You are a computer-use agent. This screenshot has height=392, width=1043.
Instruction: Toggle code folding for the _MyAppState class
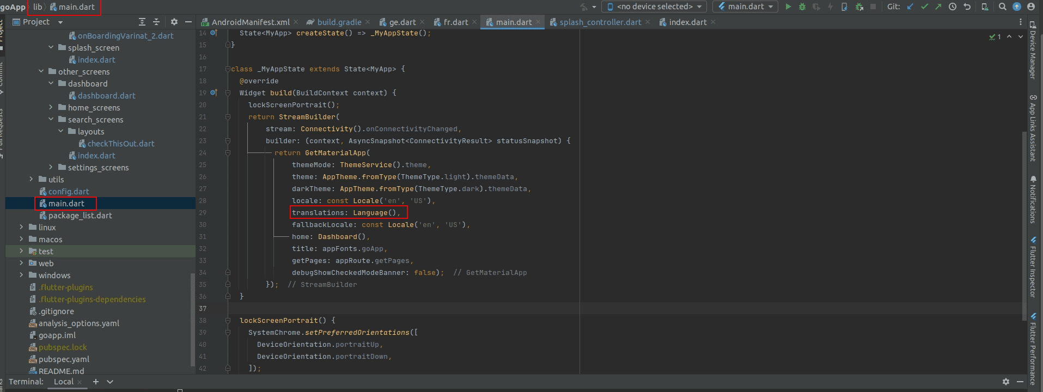point(228,69)
